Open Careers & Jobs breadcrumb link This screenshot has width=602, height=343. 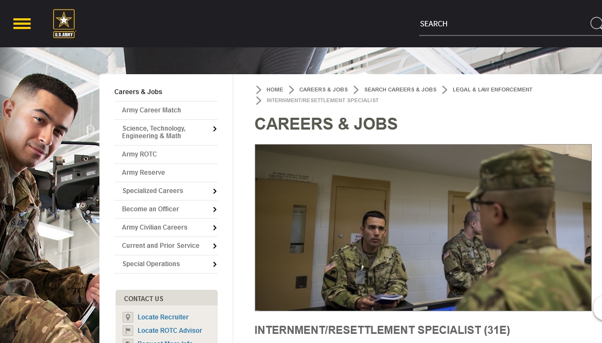[x=323, y=89]
